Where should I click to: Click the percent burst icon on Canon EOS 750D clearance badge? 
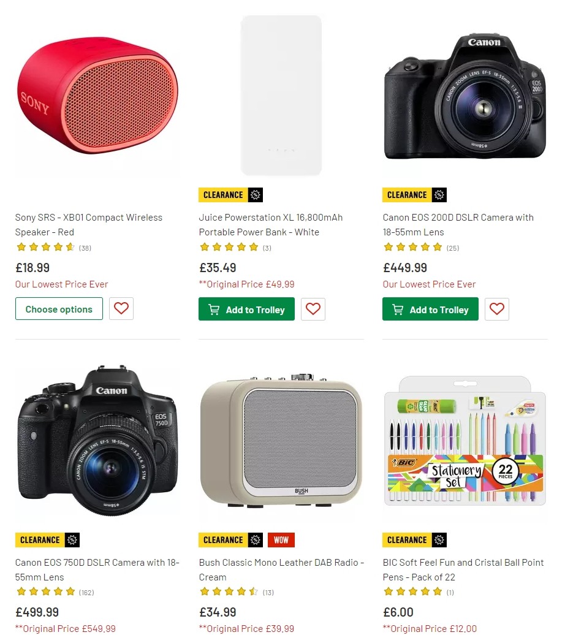coord(73,540)
